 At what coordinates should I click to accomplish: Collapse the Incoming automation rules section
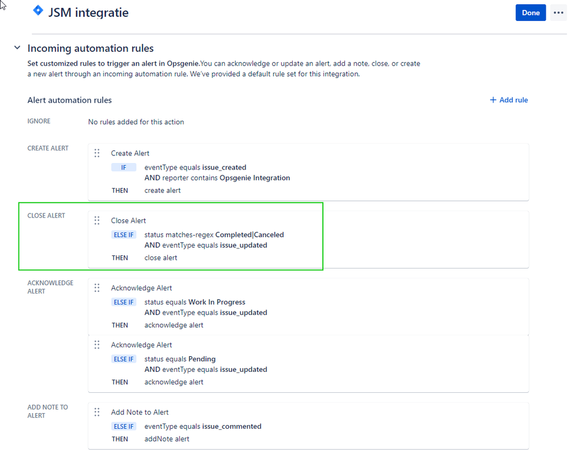coord(17,48)
